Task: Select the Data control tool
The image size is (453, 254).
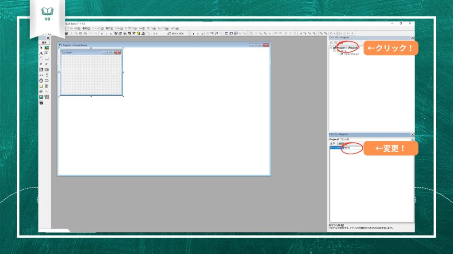Action: click(x=46, y=97)
